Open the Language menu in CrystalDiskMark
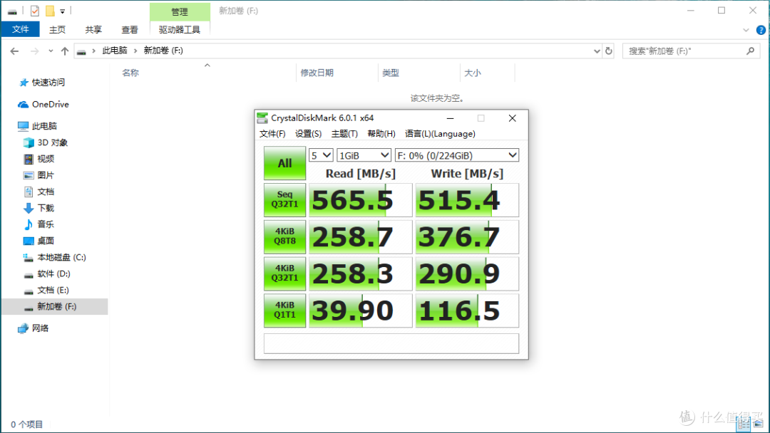Image resolution: width=770 pixels, height=433 pixels. (x=440, y=134)
